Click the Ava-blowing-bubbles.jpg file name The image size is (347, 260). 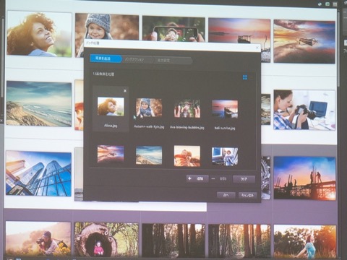tap(187, 127)
